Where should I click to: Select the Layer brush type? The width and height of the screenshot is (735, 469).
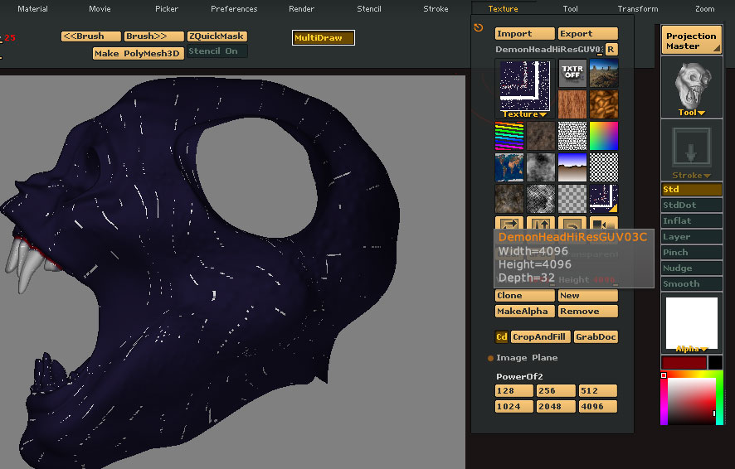(x=691, y=237)
